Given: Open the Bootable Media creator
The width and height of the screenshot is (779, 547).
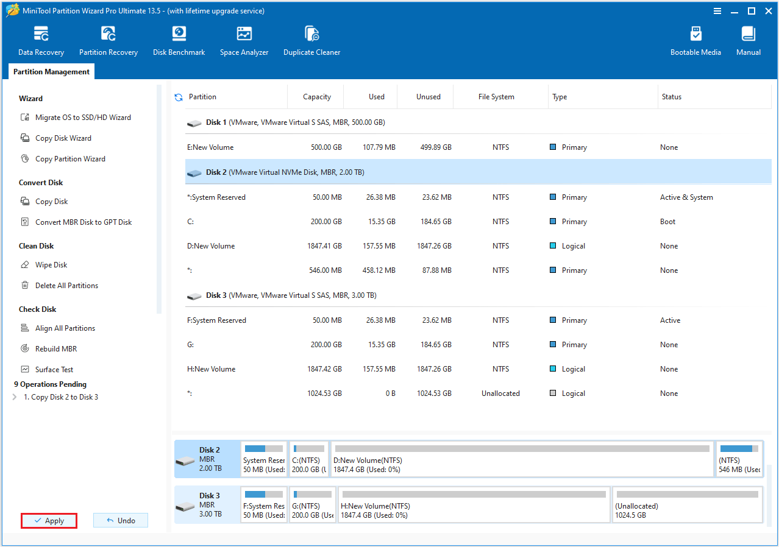Looking at the screenshot, I should (695, 40).
